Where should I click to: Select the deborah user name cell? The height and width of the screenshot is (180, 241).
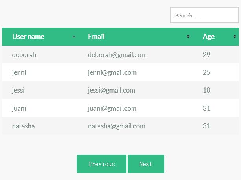(x=24, y=55)
